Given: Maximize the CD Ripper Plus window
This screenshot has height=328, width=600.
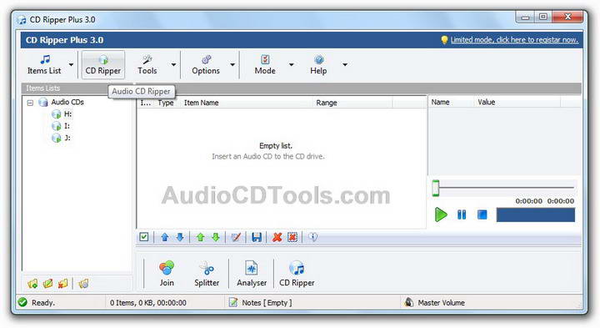Looking at the screenshot, I should [543, 18].
